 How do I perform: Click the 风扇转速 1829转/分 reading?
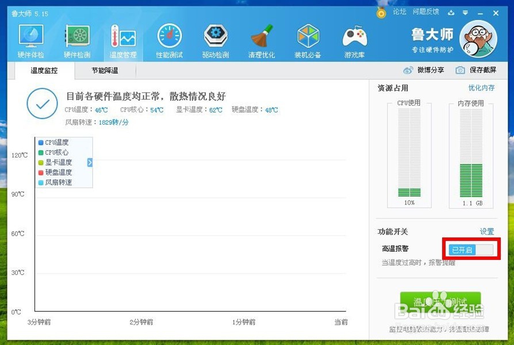[x=97, y=122]
